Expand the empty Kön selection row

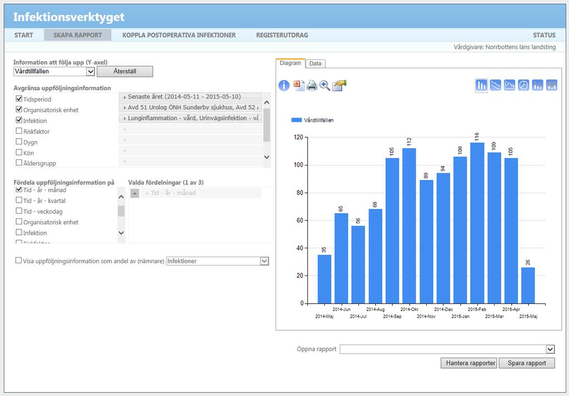(191, 151)
